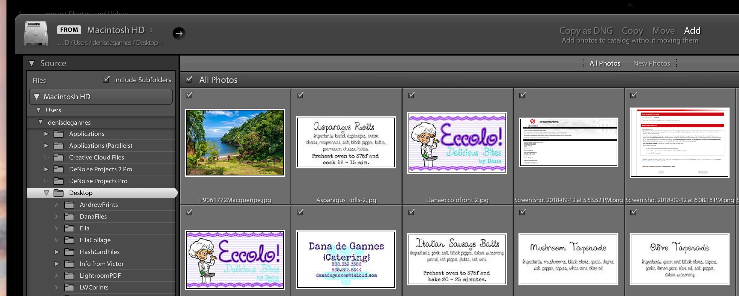Click the Desktop folder icon
The image size is (739, 296).
click(59, 193)
